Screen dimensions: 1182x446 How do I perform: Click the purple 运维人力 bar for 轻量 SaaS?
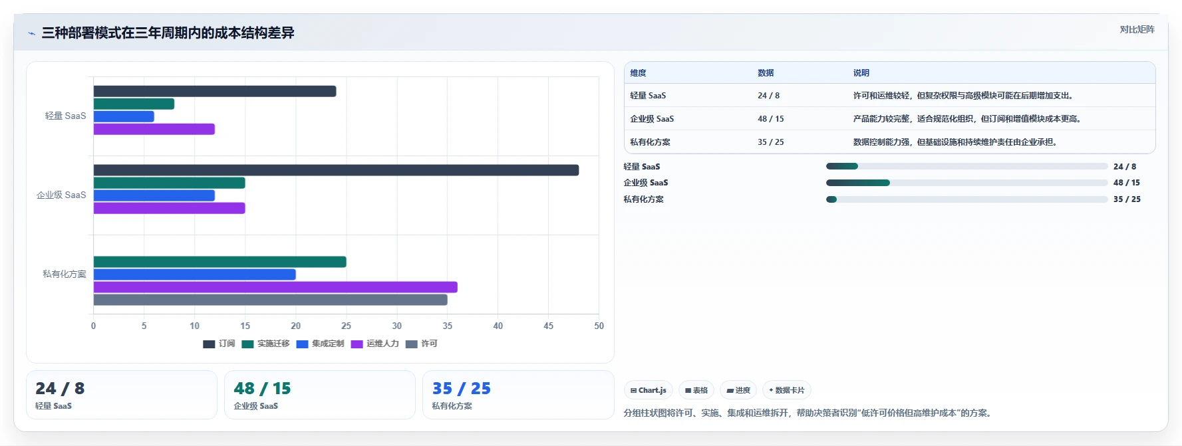pos(154,129)
